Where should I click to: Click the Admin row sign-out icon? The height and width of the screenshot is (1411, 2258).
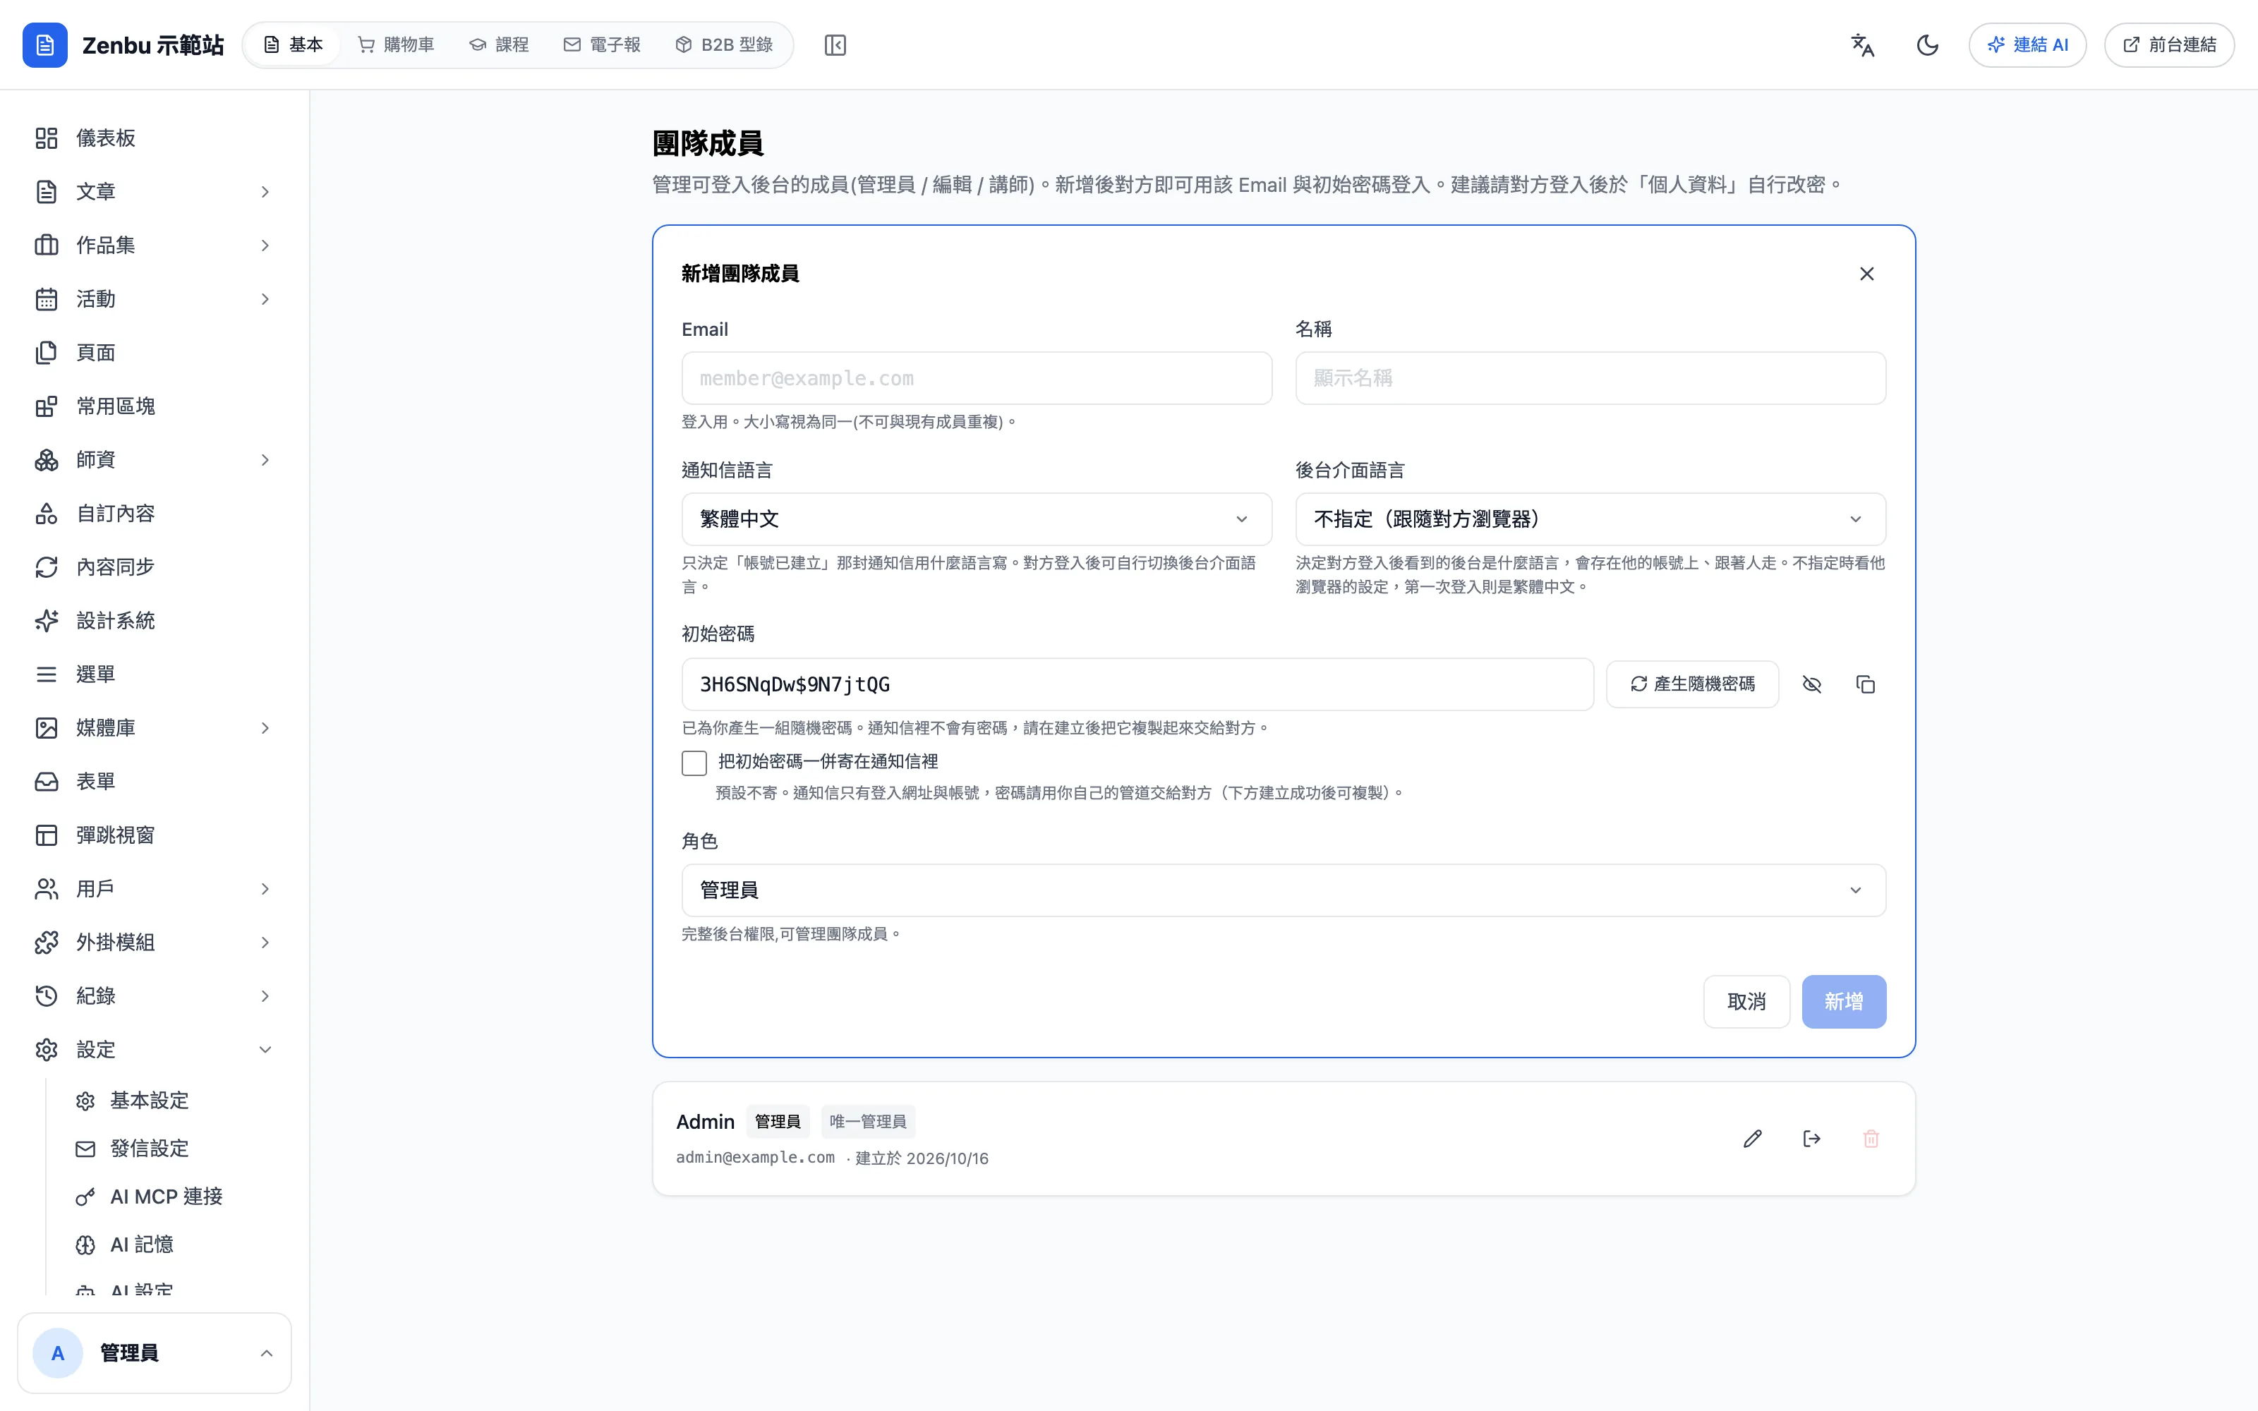(1812, 1139)
